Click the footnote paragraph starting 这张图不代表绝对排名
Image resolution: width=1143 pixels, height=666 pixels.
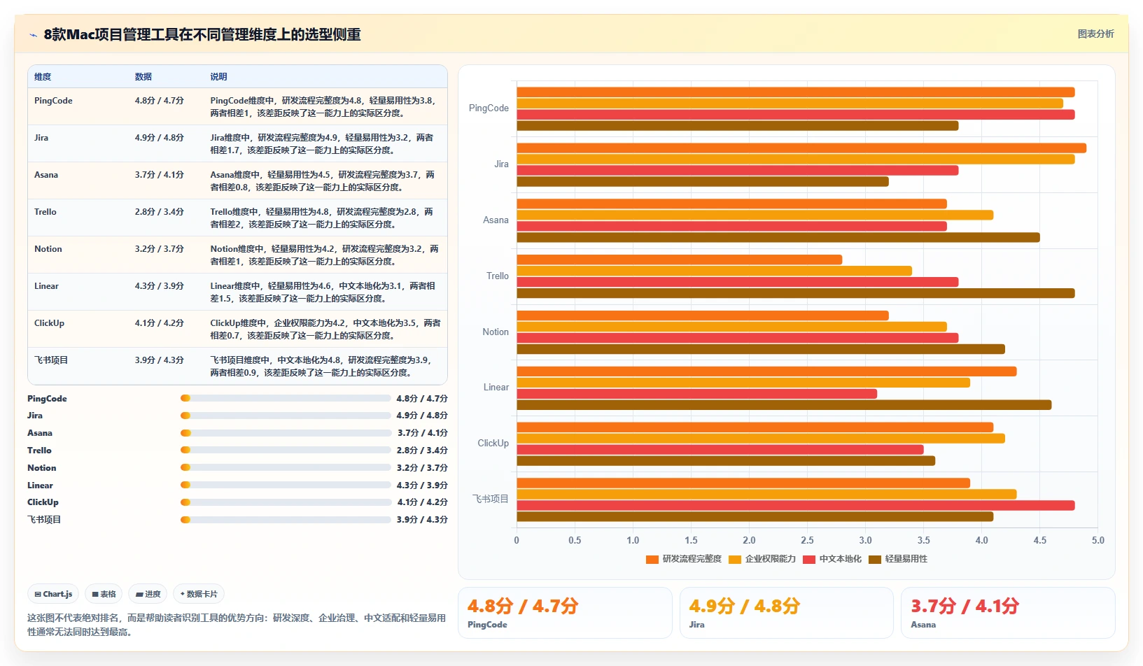click(x=237, y=625)
